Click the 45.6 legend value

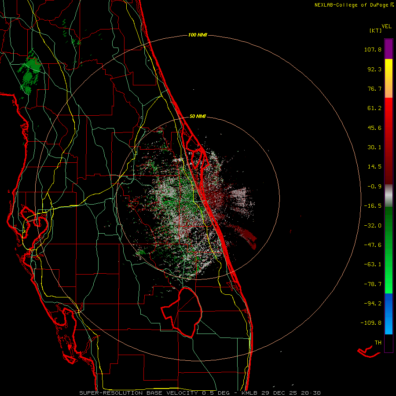click(374, 128)
